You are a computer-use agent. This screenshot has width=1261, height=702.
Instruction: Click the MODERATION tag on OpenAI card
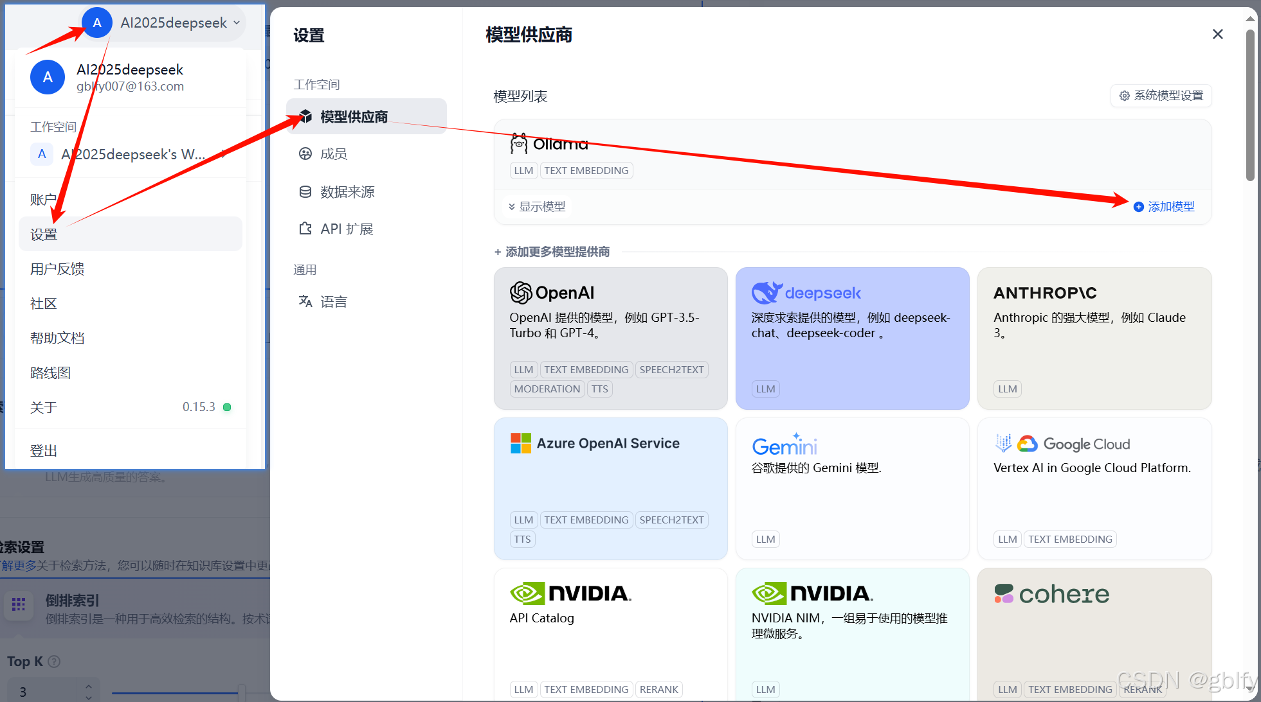point(547,389)
